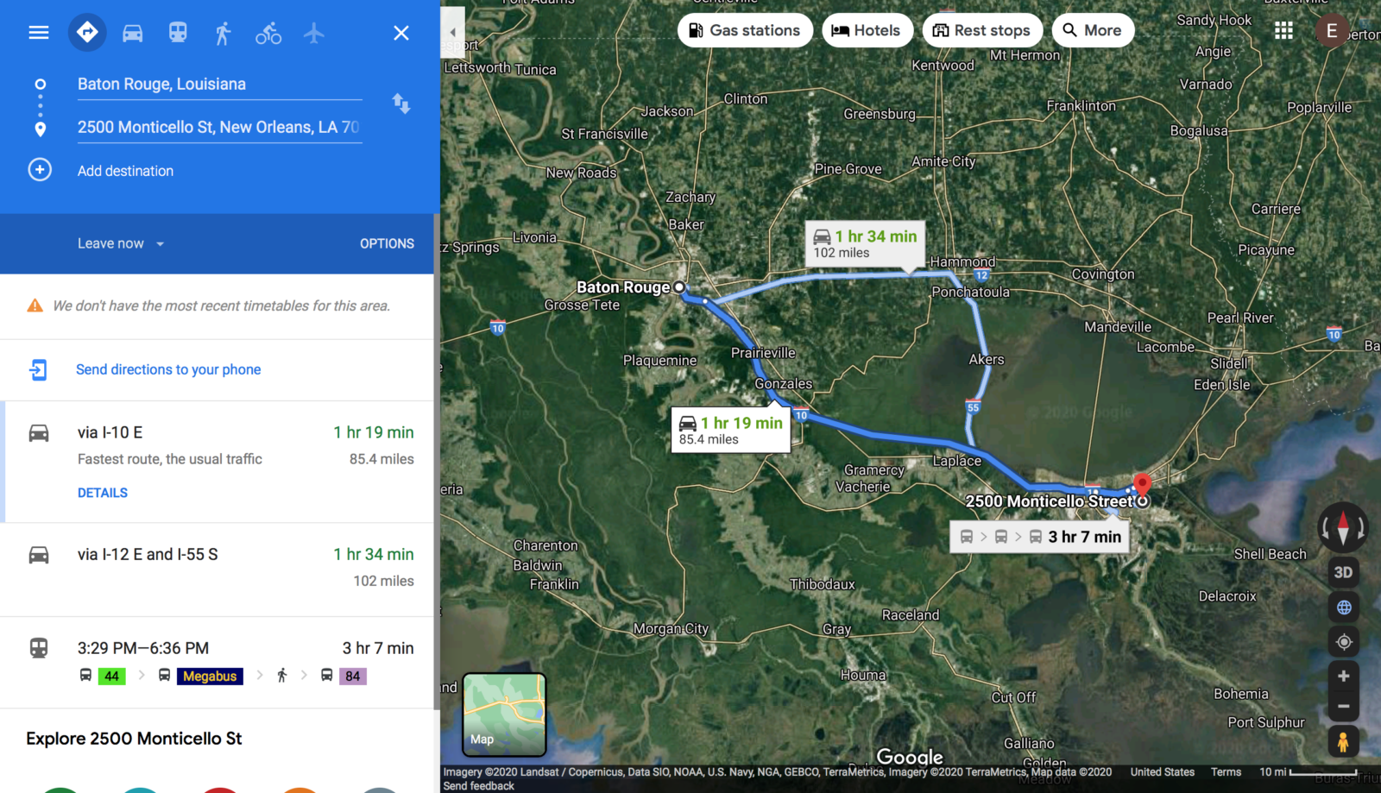Expand More nearby search options
The image size is (1381, 793).
tap(1092, 30)
